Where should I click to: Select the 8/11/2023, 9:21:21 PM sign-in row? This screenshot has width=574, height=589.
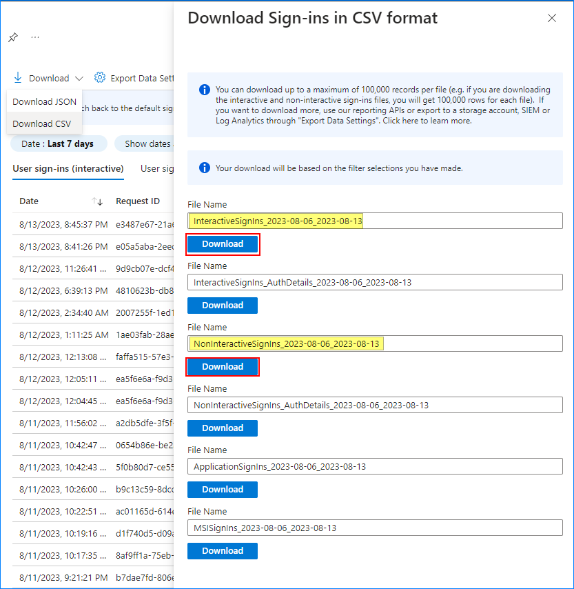pyautogui.click(x=93, y=578)
